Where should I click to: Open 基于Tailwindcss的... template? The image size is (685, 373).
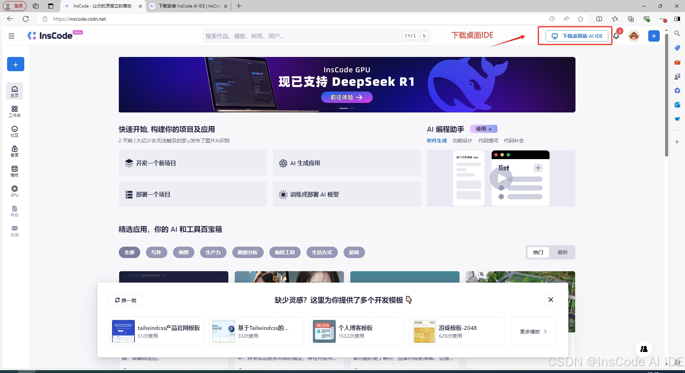[x=257, y=331]
